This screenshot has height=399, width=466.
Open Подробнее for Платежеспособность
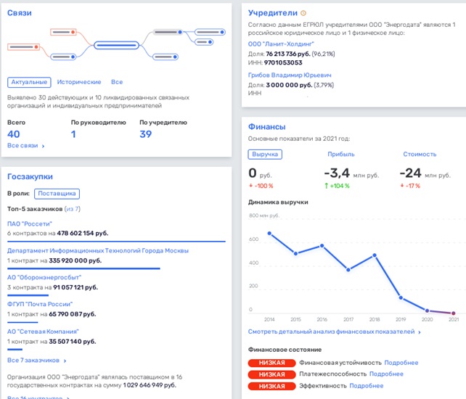coord(386,374)
